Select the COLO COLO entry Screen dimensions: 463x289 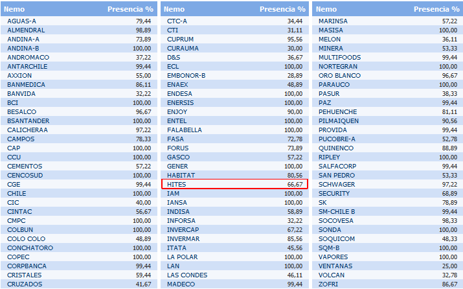point(25,238)
